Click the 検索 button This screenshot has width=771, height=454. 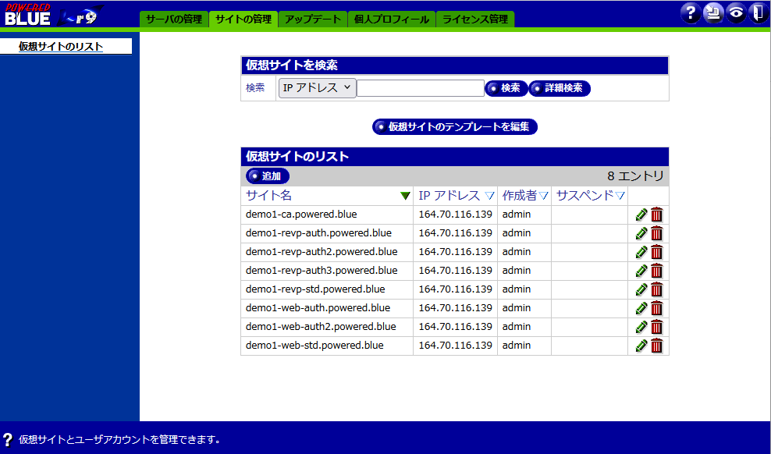506,88
